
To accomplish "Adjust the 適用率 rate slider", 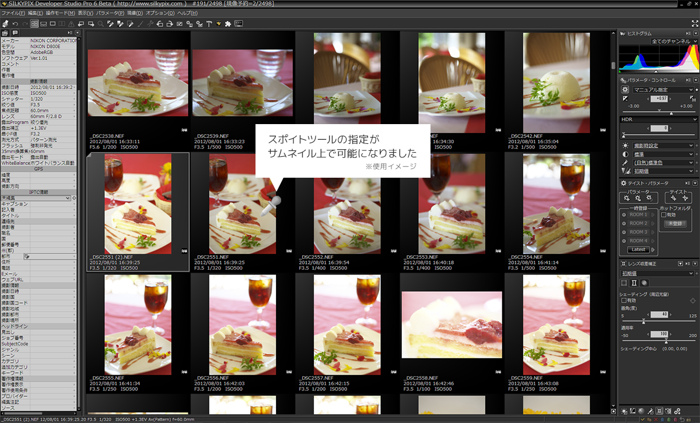I will click(x=659, y=341).
